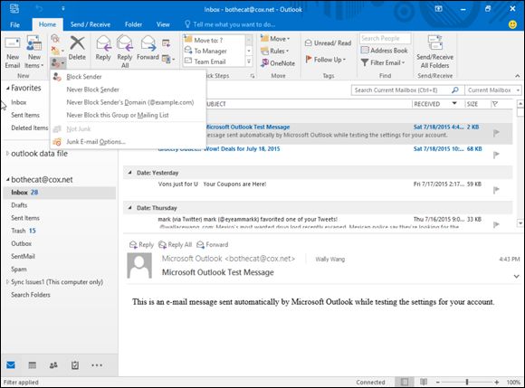This screenshot has height=388, width=525.
Task: Flag the Twitter favorited Tweets message
Action: click(496, 224)
